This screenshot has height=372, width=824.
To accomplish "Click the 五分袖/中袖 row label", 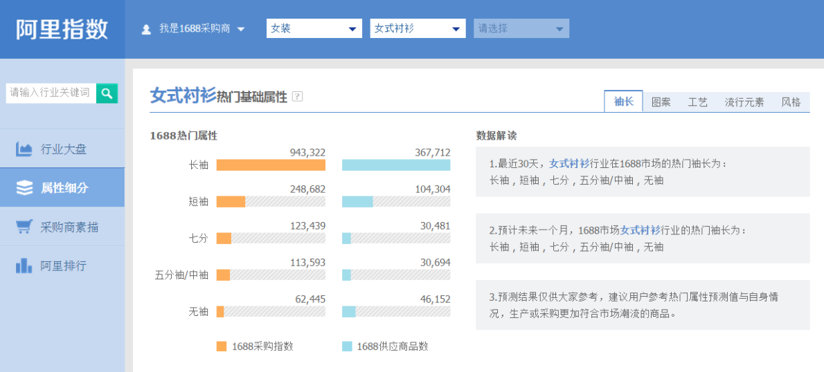I will pos(182,275).
